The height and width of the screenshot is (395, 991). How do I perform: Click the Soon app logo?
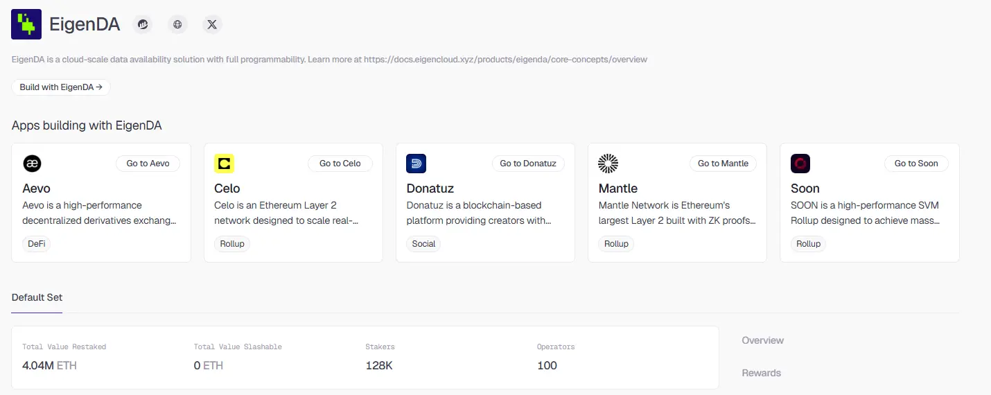pyautogui.click(x=800, y=164)
